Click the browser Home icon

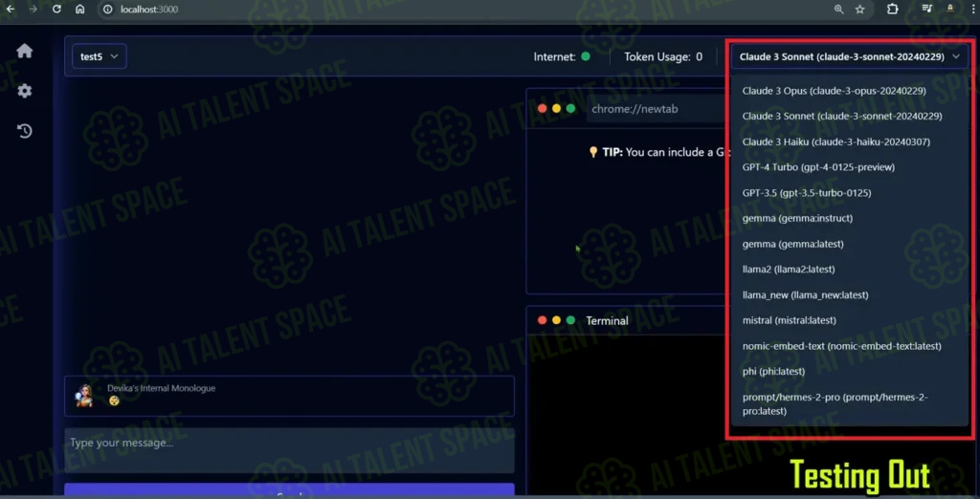pos(79,10)
